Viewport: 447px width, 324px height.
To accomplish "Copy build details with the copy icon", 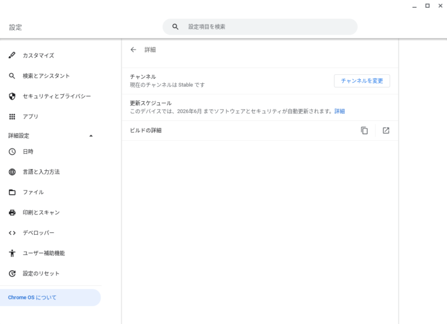I will coord(364,131).
